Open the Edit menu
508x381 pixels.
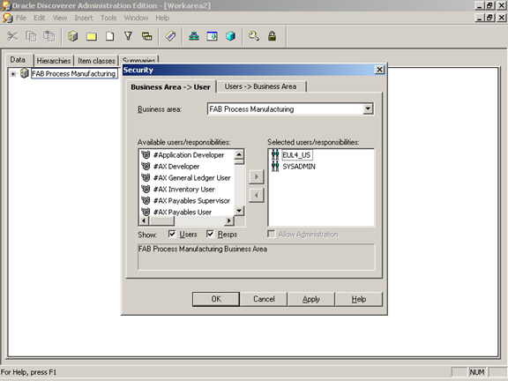point(40,18)
